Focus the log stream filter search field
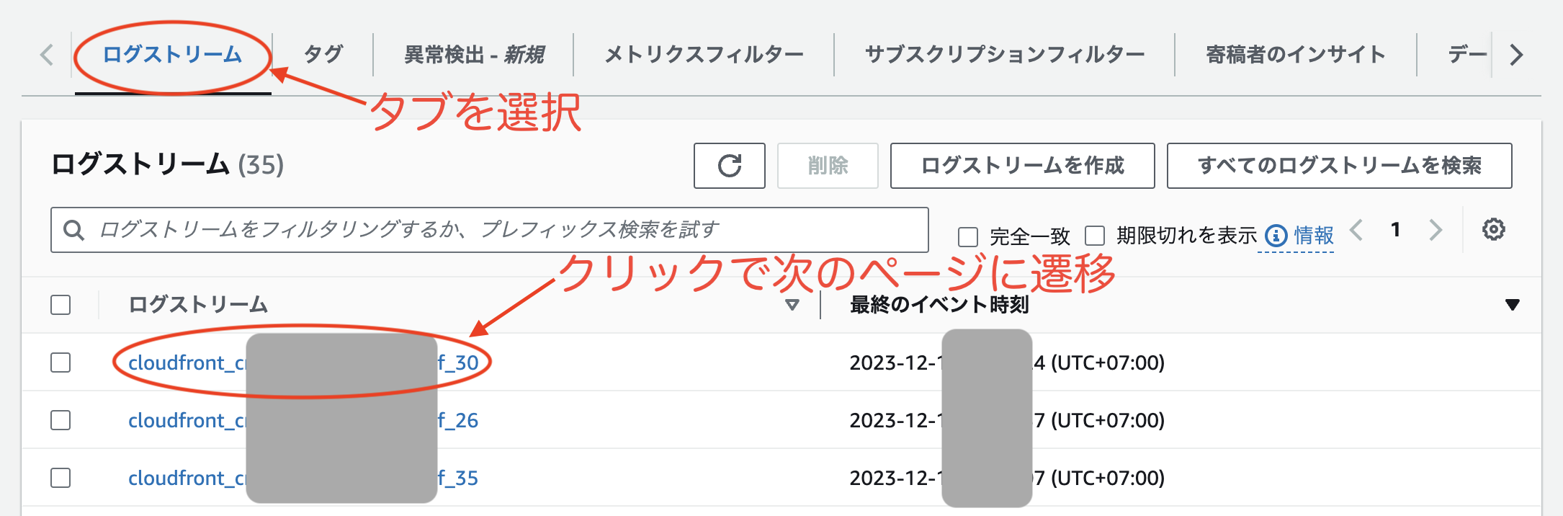This screenshot has height=516, width=1563. [x=504, y=231]
